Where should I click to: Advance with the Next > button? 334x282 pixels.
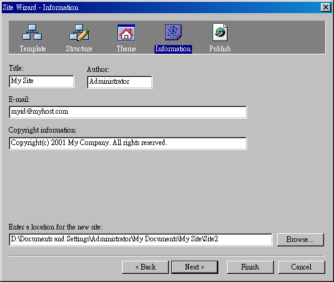(x=195, y=267)
